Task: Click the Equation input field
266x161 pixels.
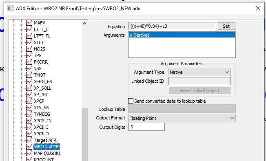Action: (x=172, y=26)
